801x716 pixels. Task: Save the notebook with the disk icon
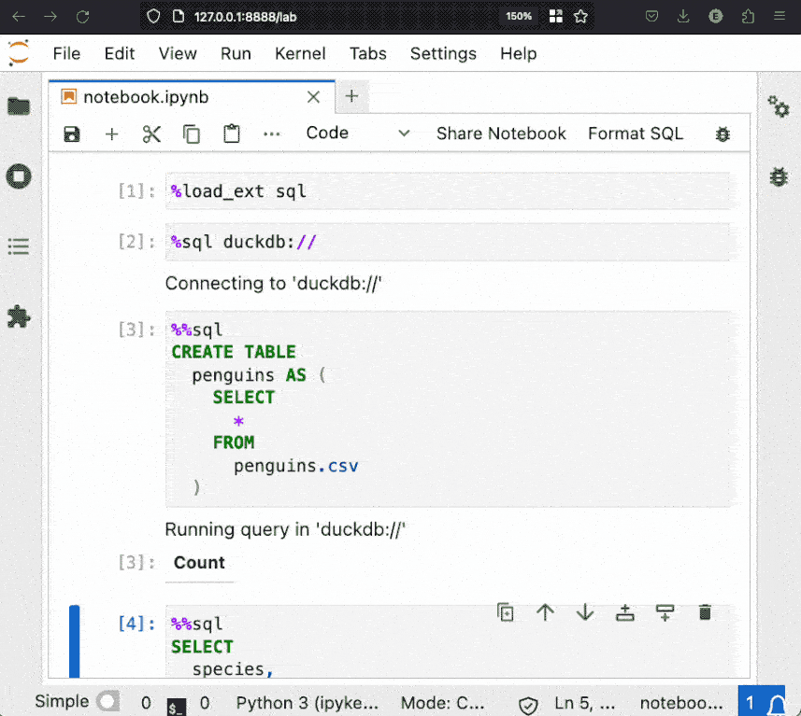[x=72, y=134]
